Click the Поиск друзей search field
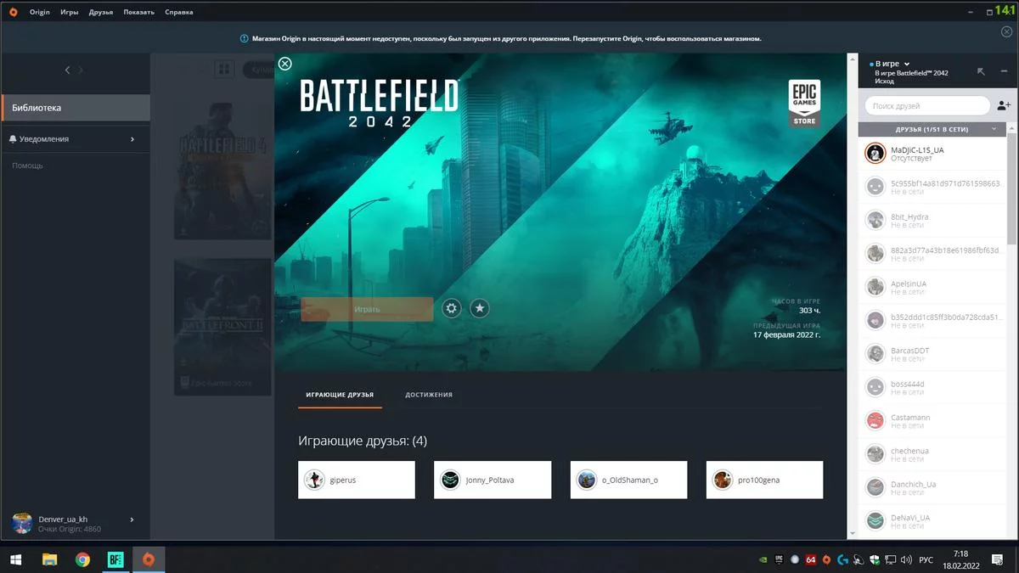The image size is (1019, 573). [926, 106]
